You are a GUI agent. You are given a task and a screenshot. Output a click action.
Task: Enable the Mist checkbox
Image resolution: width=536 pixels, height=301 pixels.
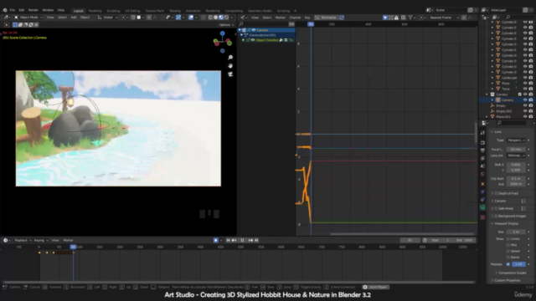click(508, 245)
